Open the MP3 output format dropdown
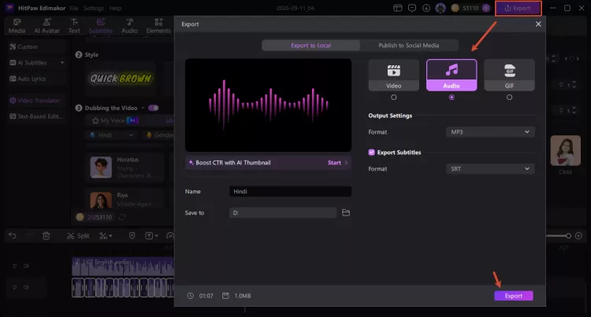Image resolution: width=591 pixels, height=317 pixels. 490,132
